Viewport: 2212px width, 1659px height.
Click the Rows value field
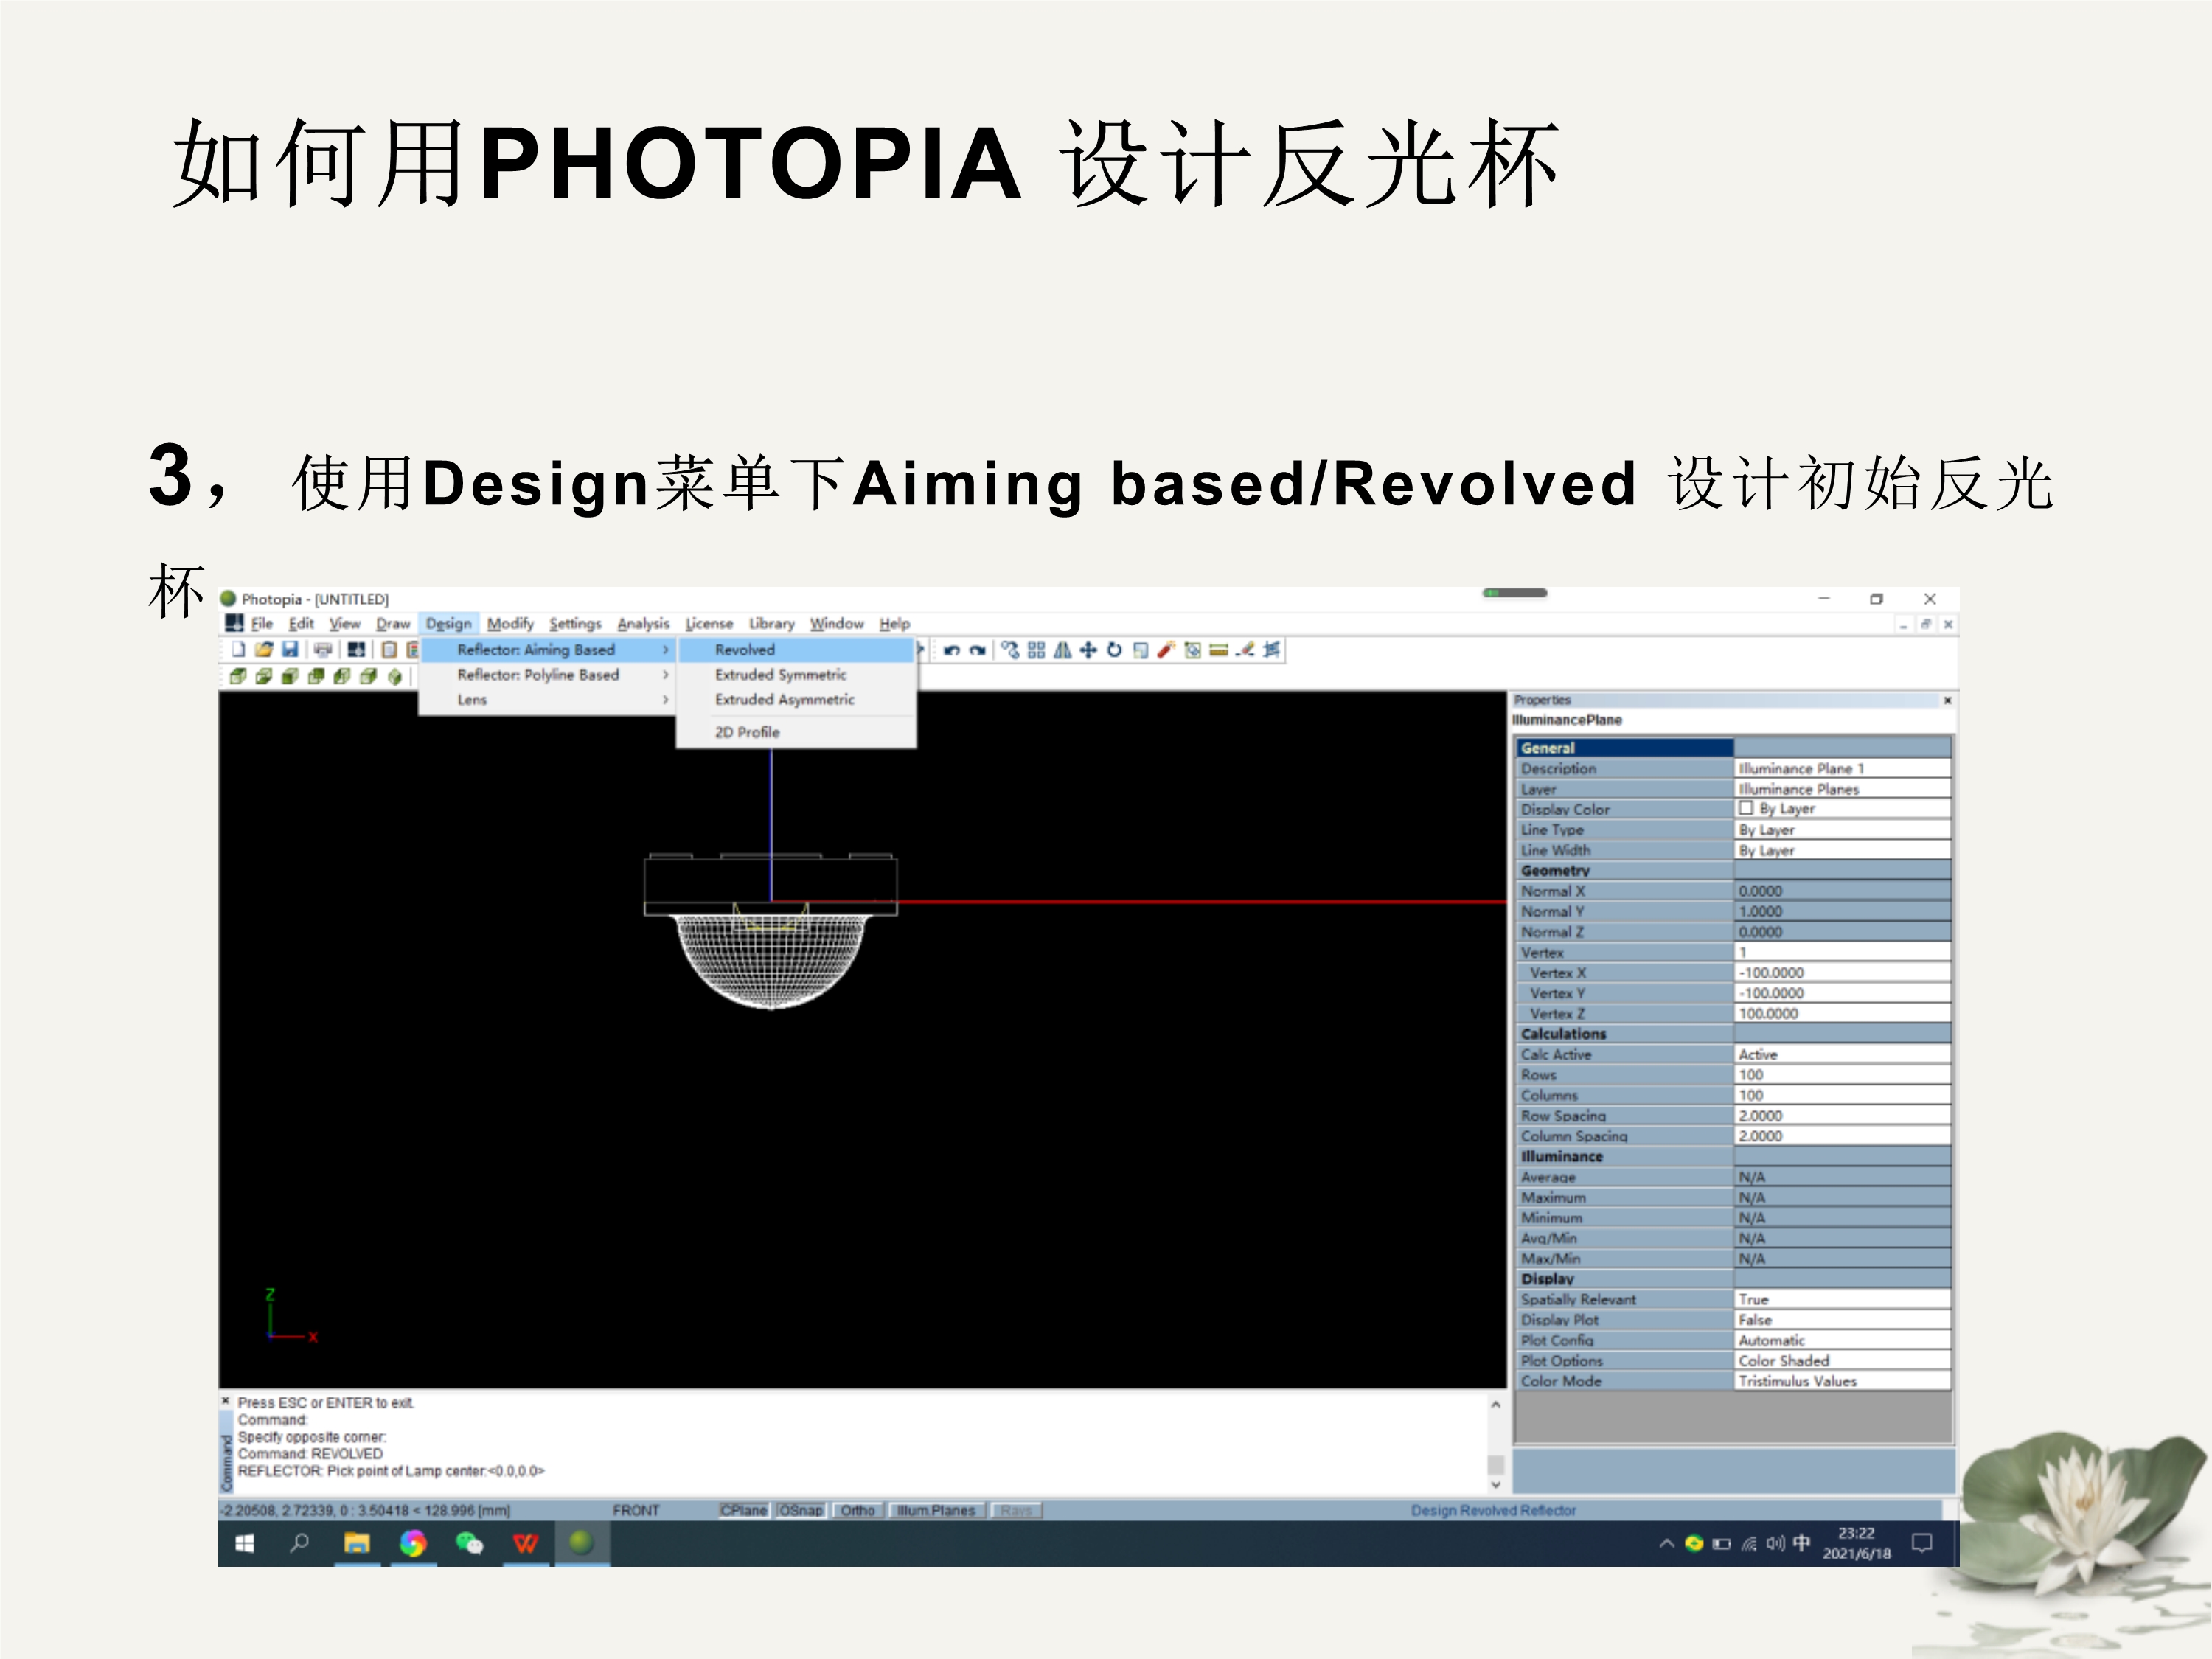point(1840,1075)
